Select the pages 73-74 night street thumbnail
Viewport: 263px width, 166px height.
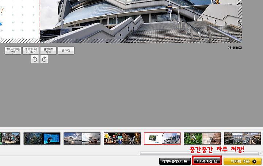122,138
